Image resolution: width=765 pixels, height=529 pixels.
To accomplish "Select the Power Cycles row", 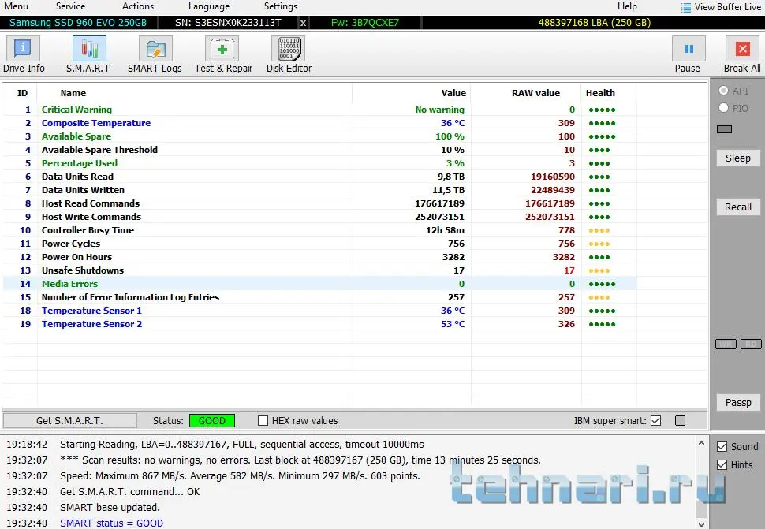I will coord(320,244).
